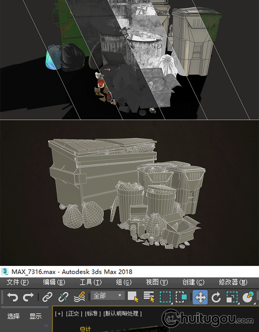The width and height of the screenshot is (259, 332).
Task: Click the Bind to Space Warp icon
Action: tap(79, 297)
